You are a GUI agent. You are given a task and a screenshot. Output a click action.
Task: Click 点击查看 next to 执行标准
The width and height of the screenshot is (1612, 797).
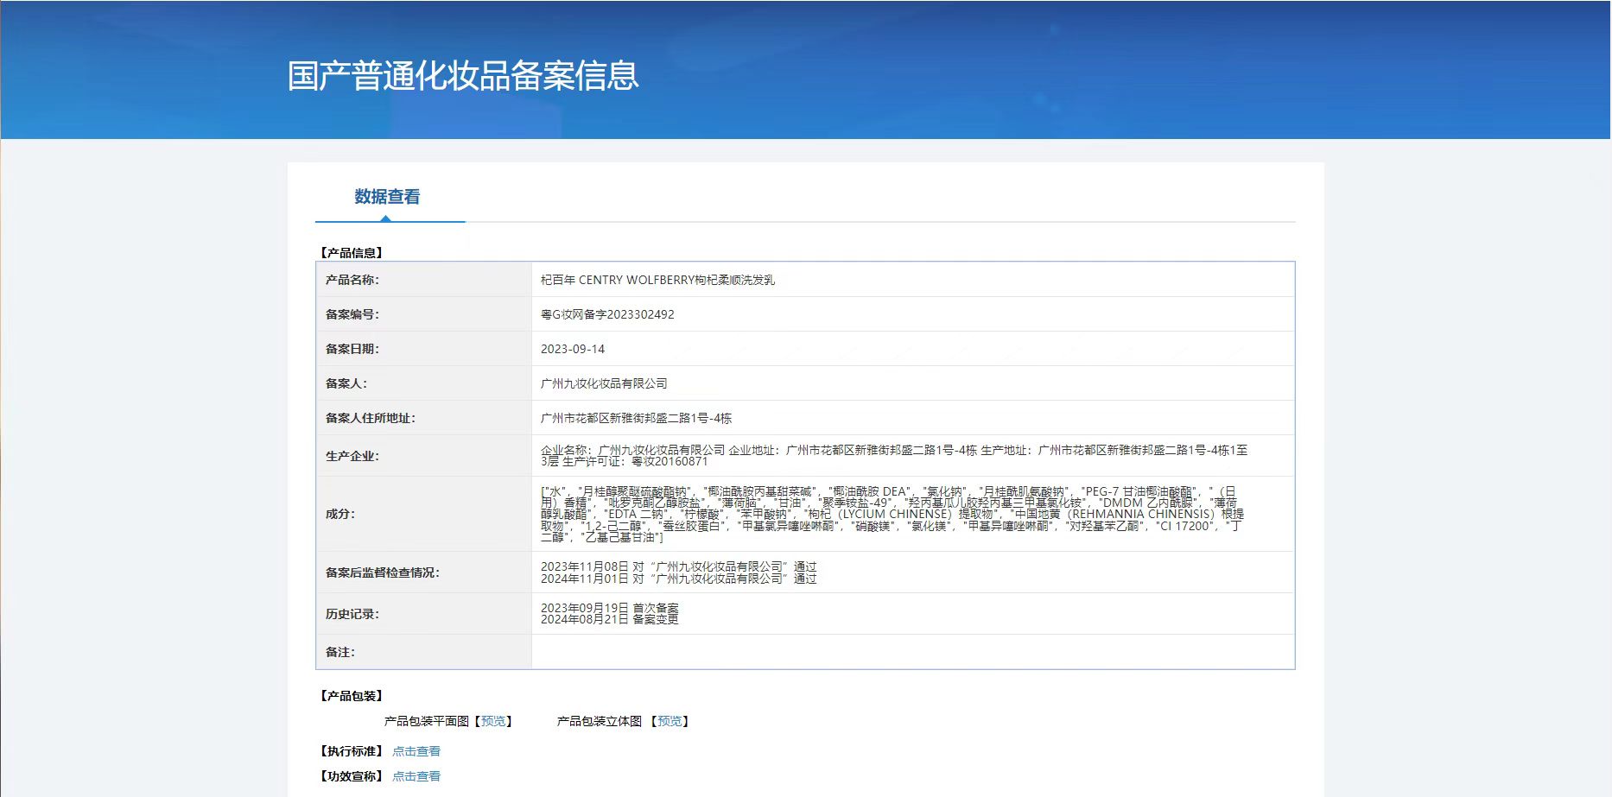coord(416,751)
